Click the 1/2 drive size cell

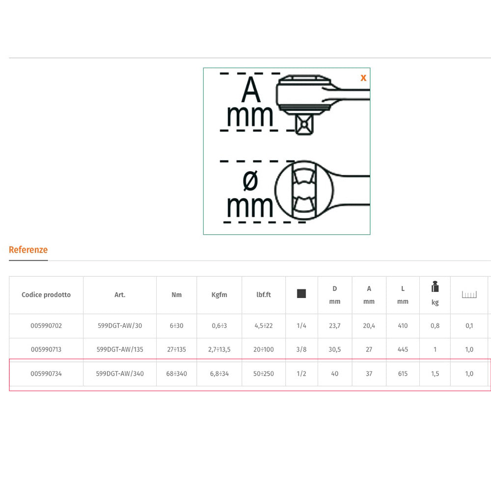pyautogui.click(x=301, y=374)
